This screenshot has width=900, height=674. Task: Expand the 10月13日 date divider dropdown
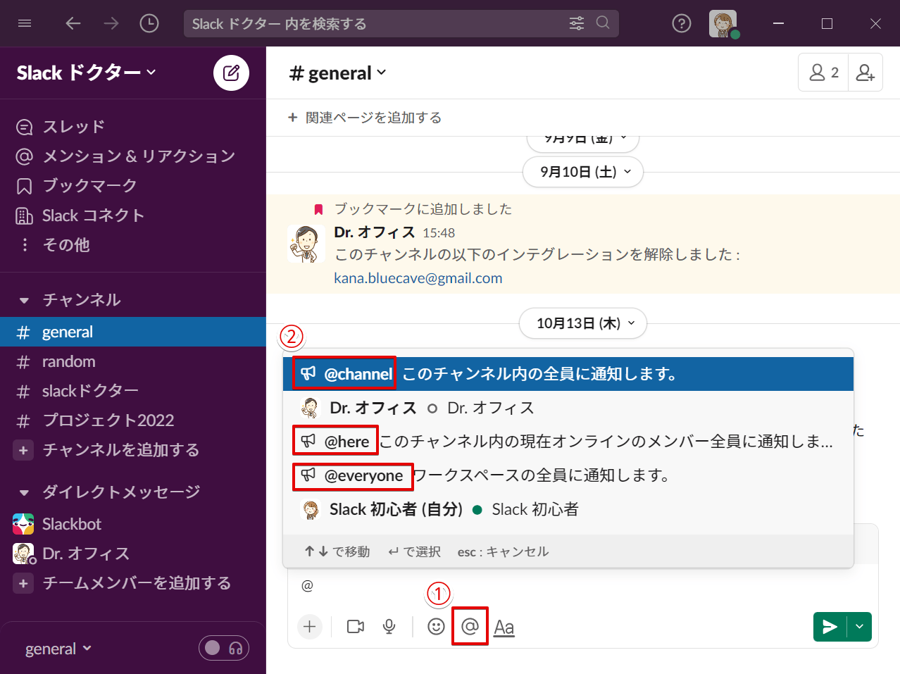click(x=583, y=323)
